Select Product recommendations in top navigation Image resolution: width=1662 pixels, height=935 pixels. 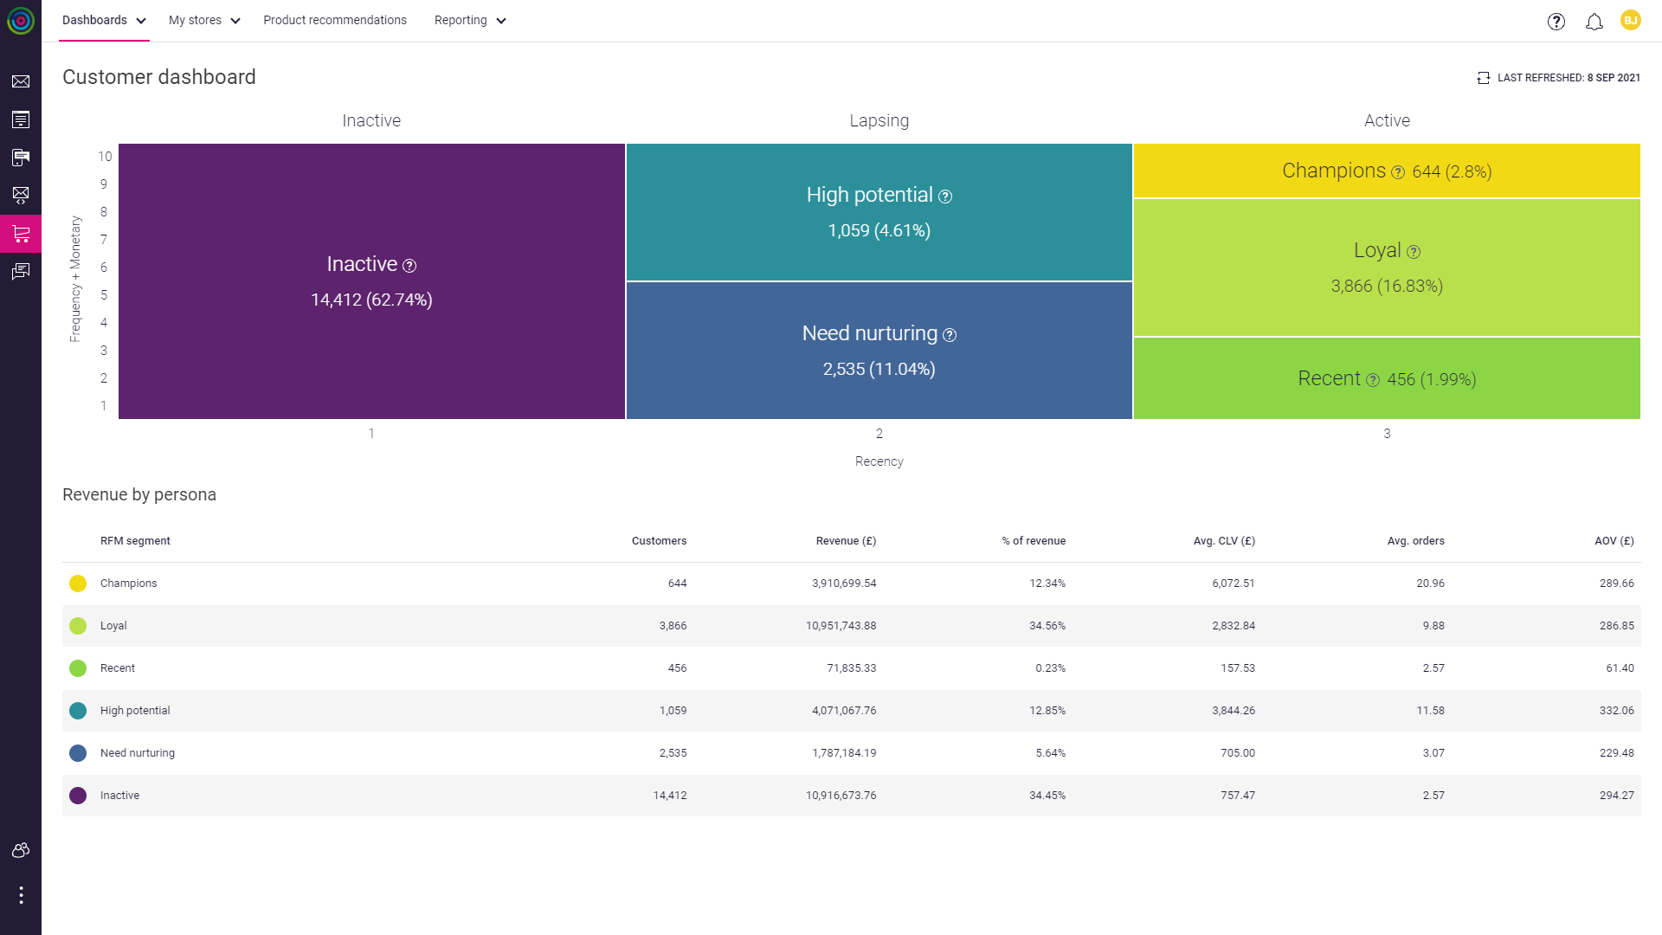click(x=335, y=20)
